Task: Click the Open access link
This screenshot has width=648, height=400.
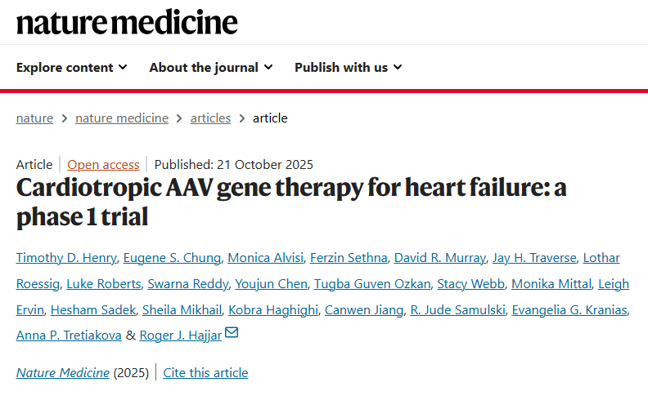Action: point(103,164)
